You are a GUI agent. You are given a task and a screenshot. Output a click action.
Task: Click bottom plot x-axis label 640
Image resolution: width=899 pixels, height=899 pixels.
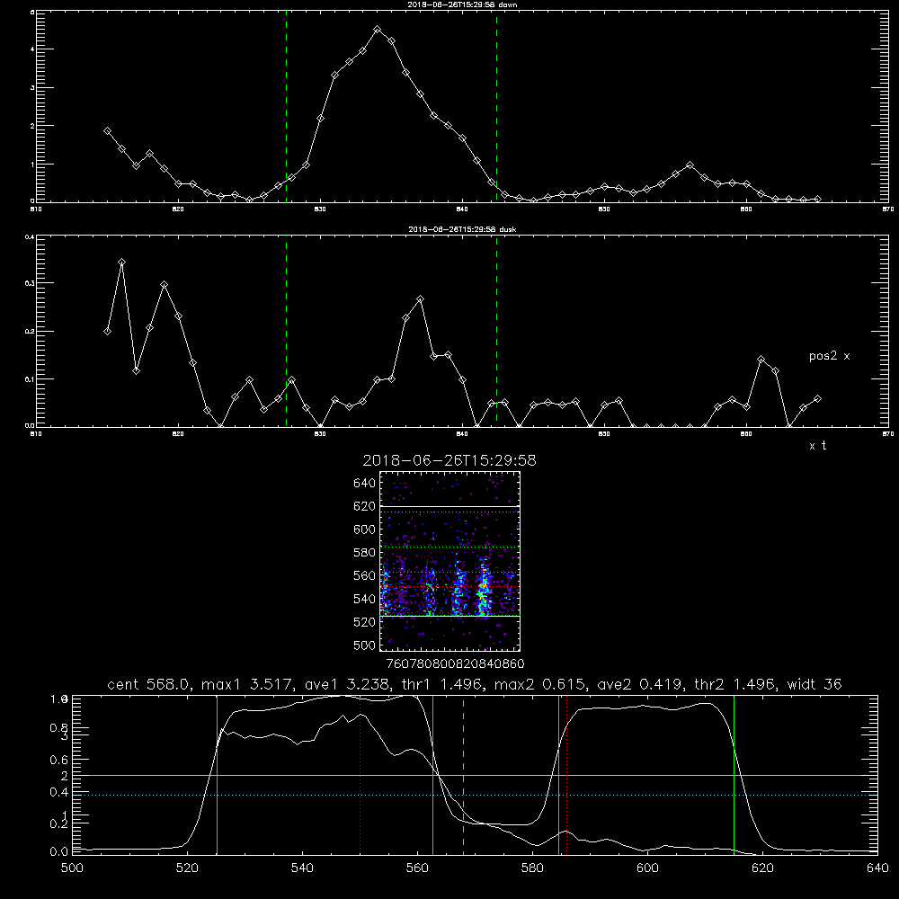coord(877,868)
